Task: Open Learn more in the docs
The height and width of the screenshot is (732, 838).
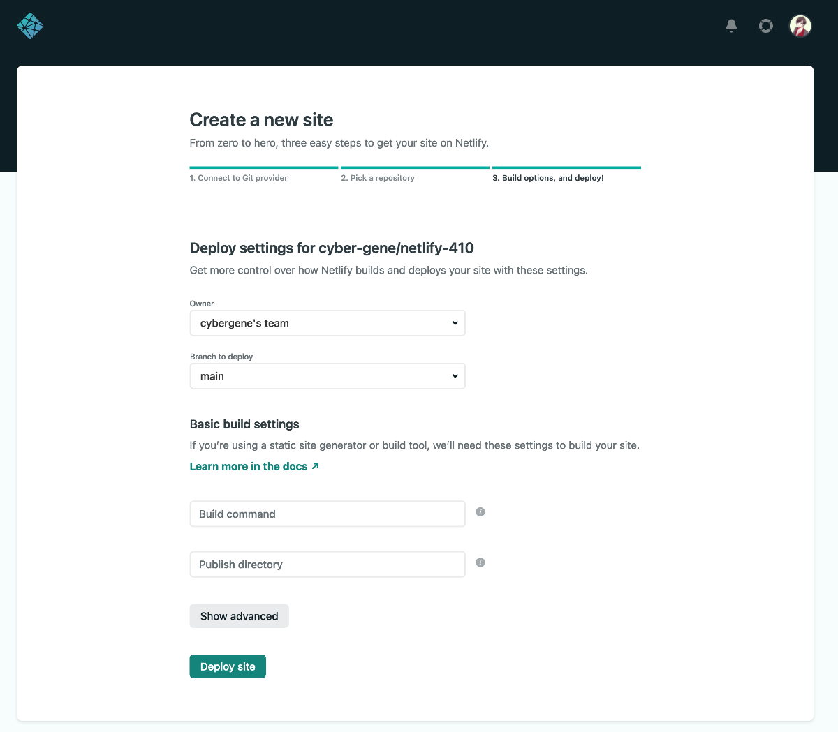Action: (248, 466)
